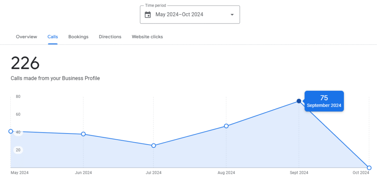377x186 pixels.
Task: Click the 20 y-axis label
Action: click(x=18, y=150)
